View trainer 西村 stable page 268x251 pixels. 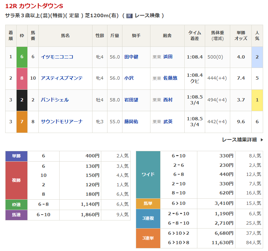click(168, 100)
